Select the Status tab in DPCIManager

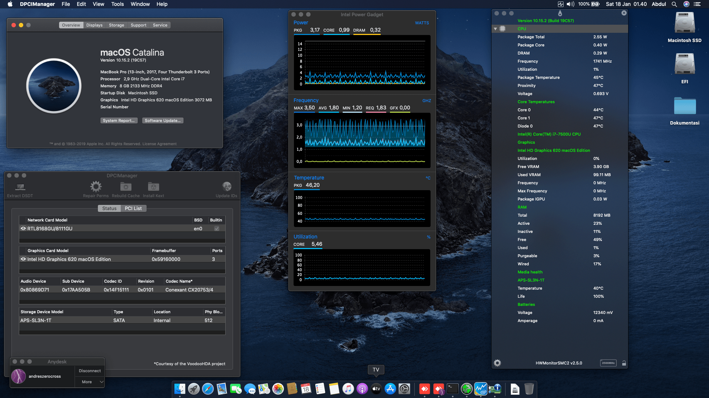click(109, 209)
